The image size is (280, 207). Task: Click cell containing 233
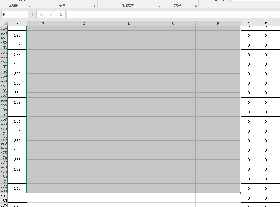click(17, 112)
